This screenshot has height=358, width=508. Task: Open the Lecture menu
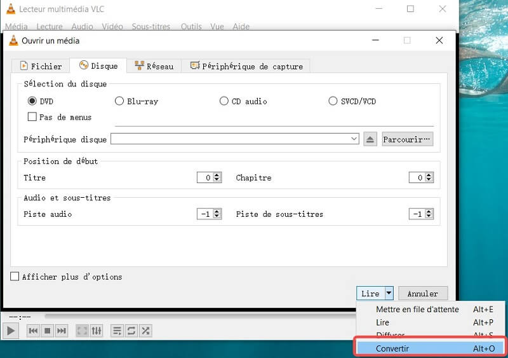[50, 26]
